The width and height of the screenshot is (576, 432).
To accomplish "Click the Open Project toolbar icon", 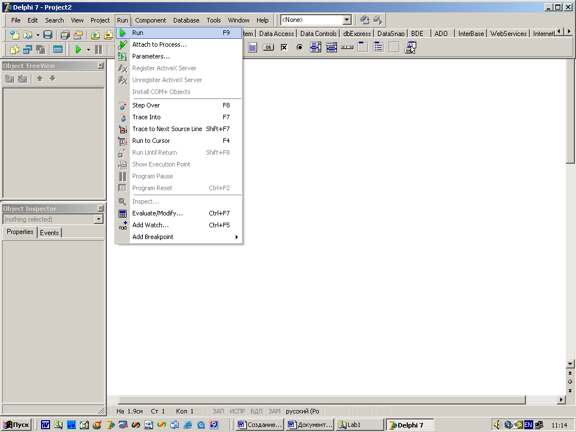I will pos(78,34).
